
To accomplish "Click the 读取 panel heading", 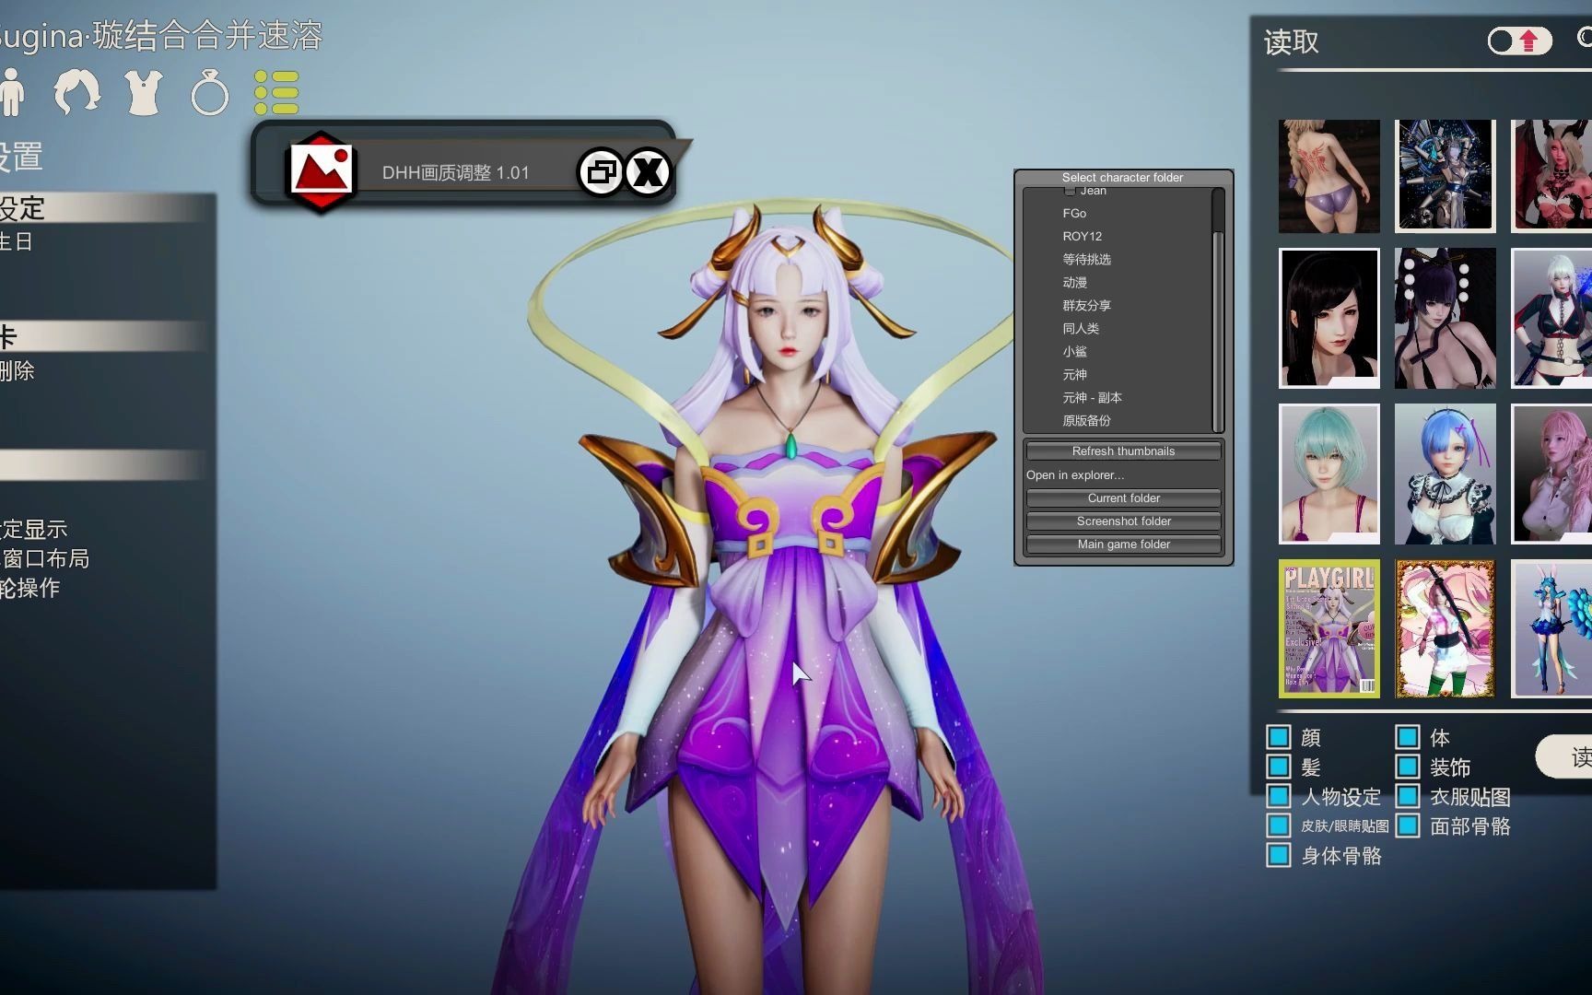I will click(1292, 41).
